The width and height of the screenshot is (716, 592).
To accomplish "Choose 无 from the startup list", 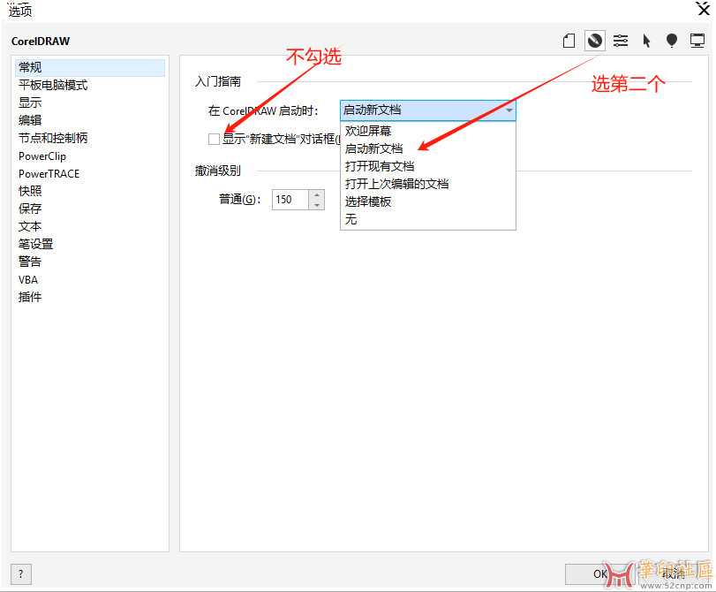I will pos(428,219).
